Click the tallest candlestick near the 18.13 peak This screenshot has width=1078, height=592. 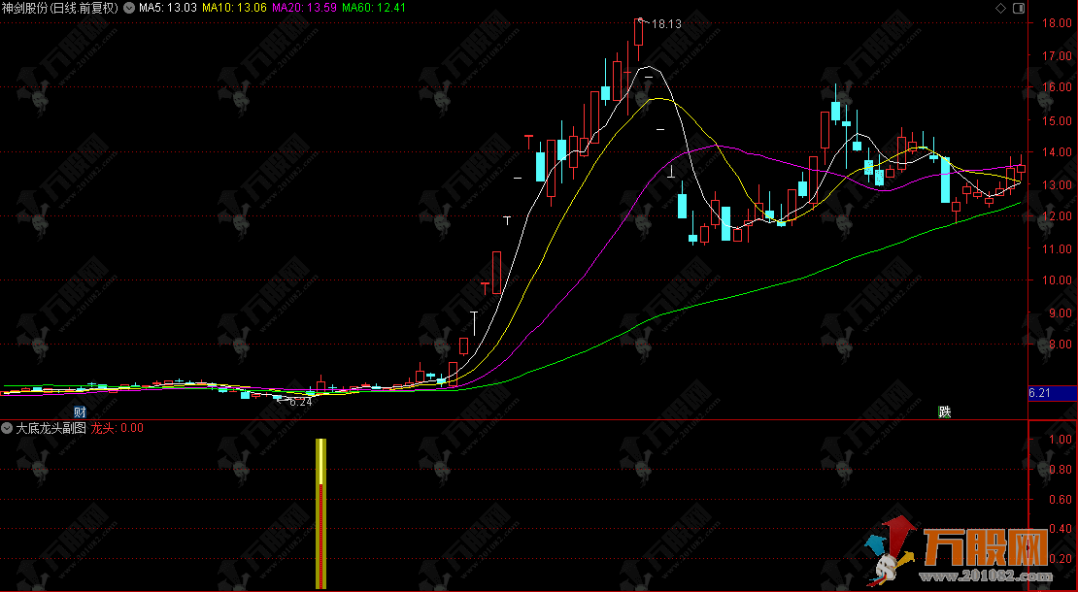pyautogui.click(x=638, y=32)
